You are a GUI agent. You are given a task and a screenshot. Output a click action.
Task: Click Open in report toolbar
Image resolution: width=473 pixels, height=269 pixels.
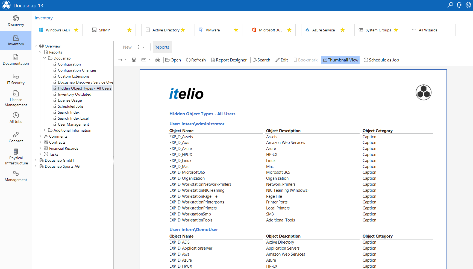coord(173,60)
